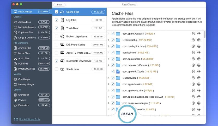
Task: Click the 19.68 GB Xcode Junk size badge
Action: [98, 69]
